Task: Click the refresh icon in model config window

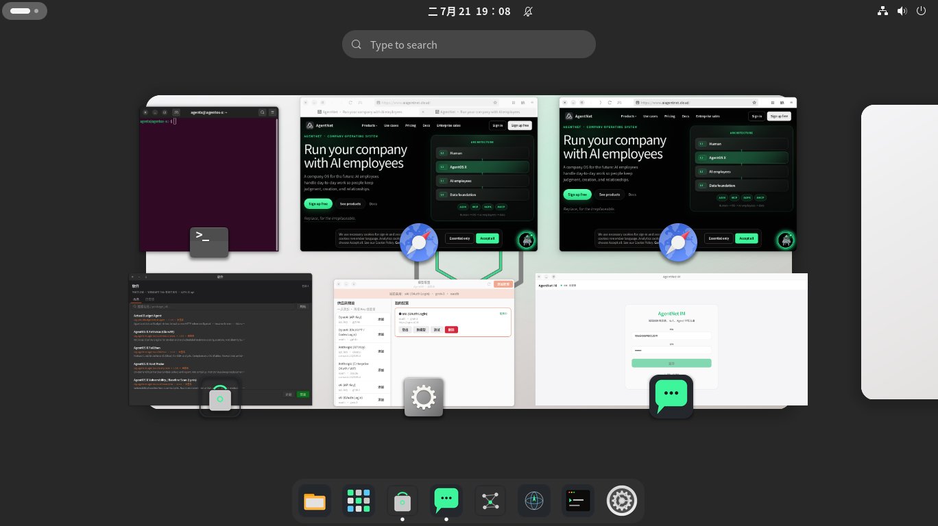Action: point(489,284)
